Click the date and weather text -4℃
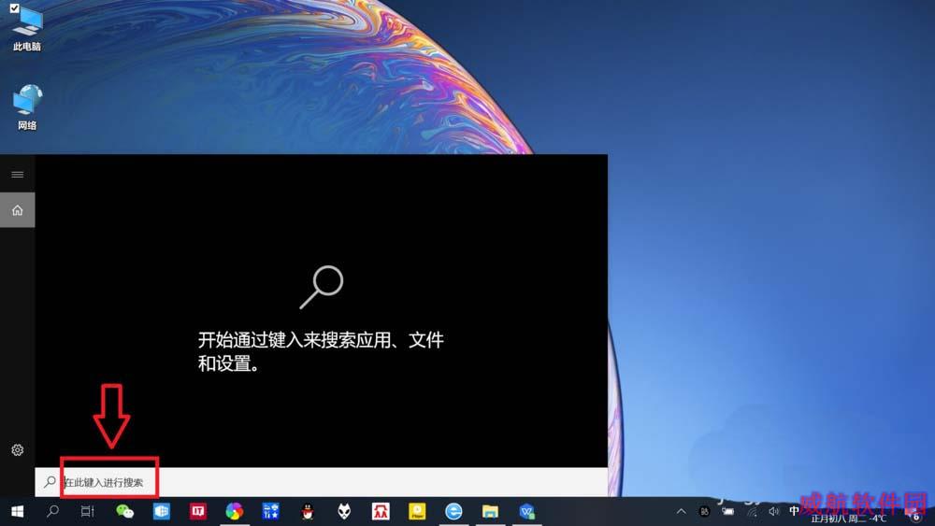 (x=848, y=519)
